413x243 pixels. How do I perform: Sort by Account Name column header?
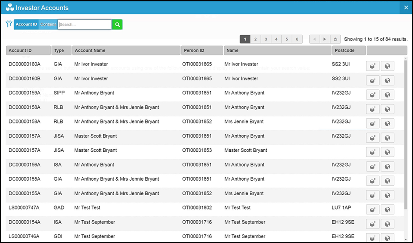(126, 51)
